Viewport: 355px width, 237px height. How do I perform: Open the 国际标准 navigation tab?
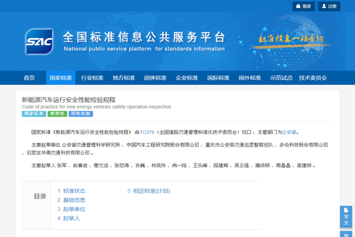click(218, 78)
